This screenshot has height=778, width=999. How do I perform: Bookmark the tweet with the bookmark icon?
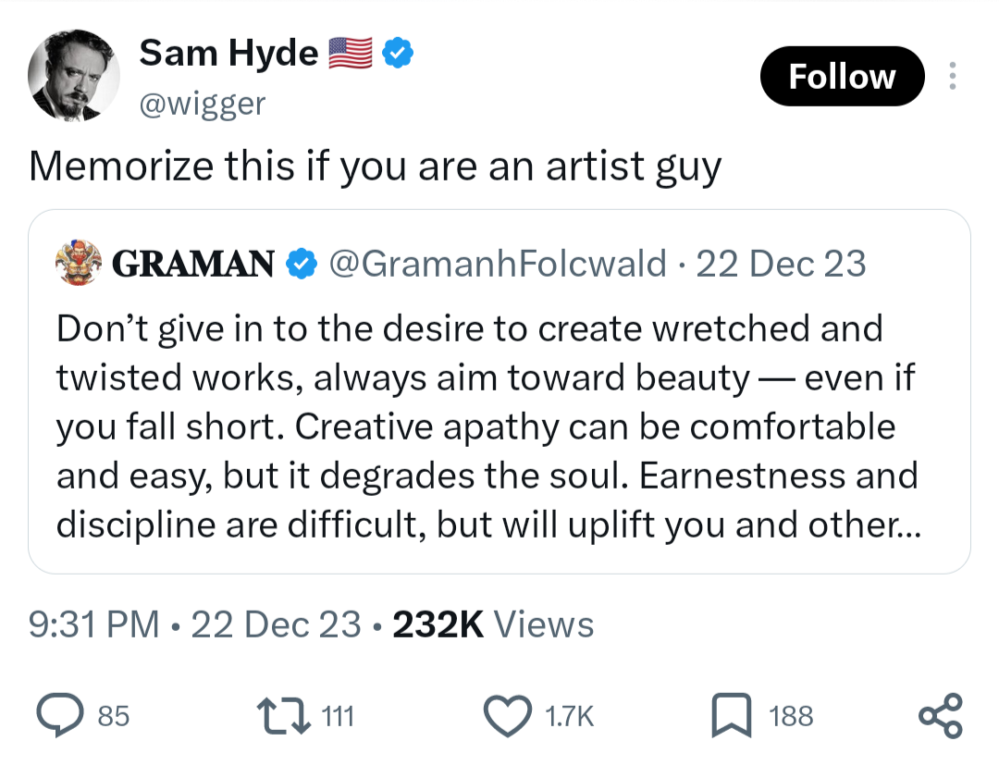coord(732,716)
